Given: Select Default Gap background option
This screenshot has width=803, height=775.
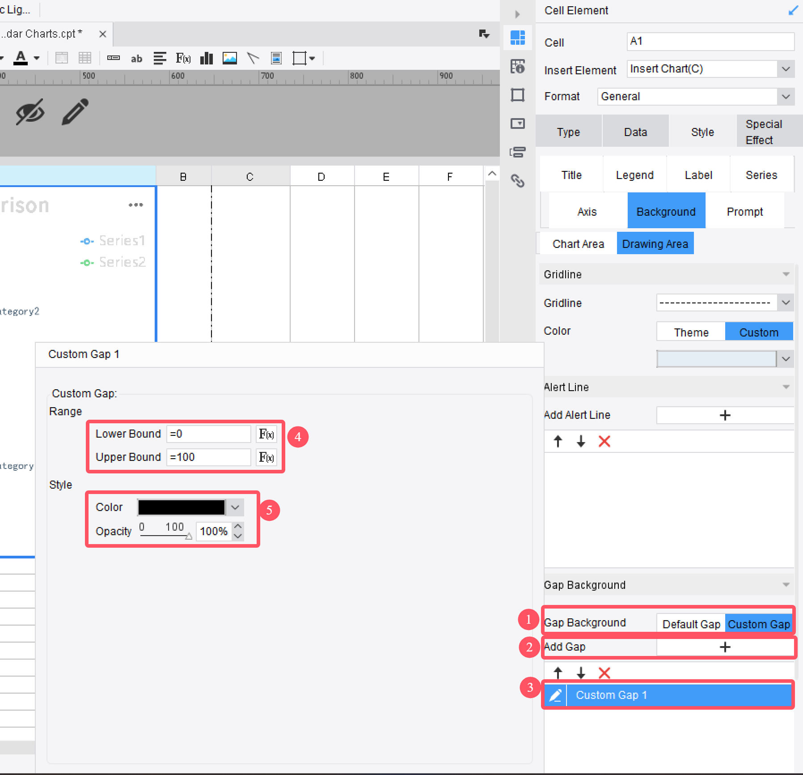Looking at the screenshot, I should point(691,624).
